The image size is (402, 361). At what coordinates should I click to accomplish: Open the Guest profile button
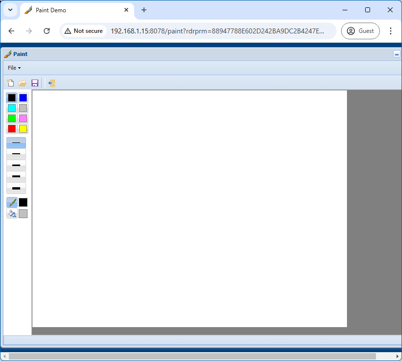360,31
